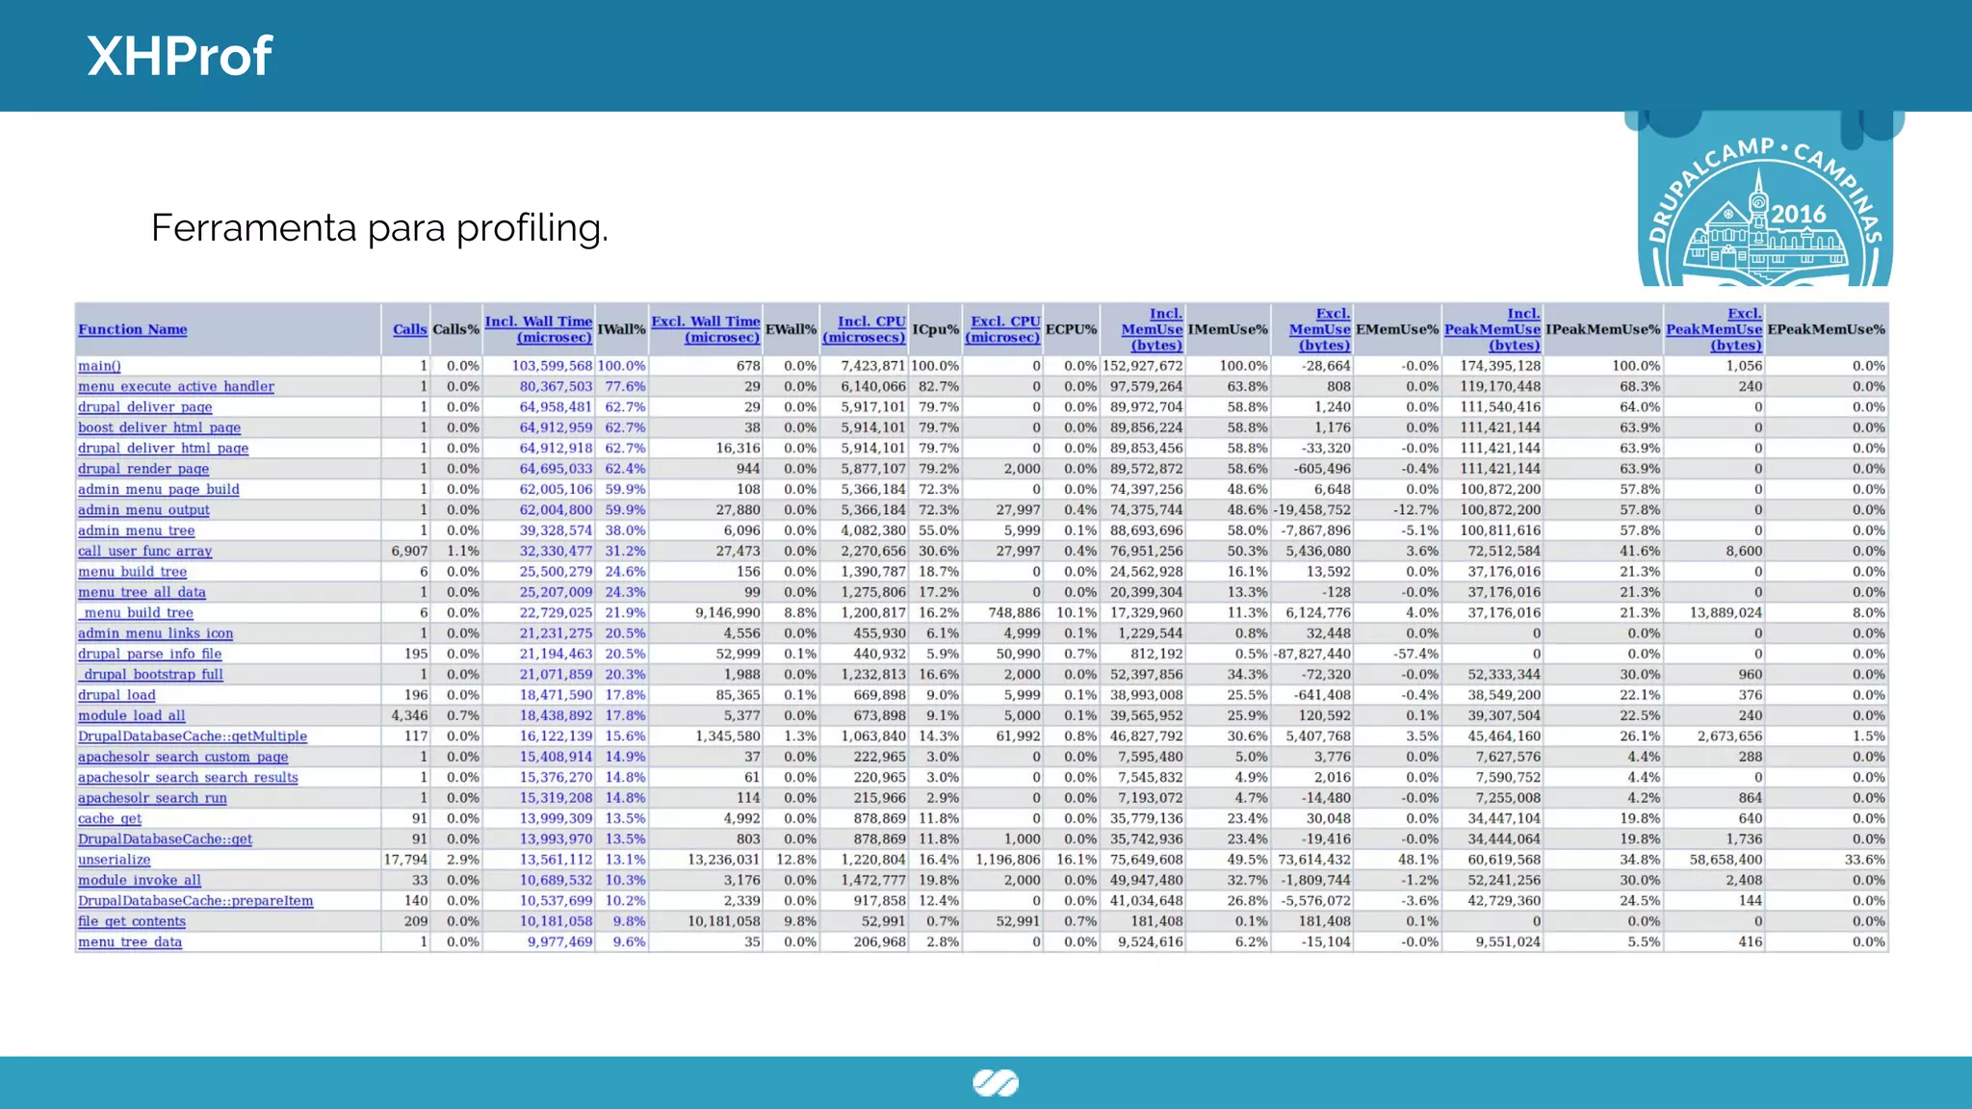Open apachesolr_search_run function link
This screenshot has width=1972, height=1109.
pos(153,798)
